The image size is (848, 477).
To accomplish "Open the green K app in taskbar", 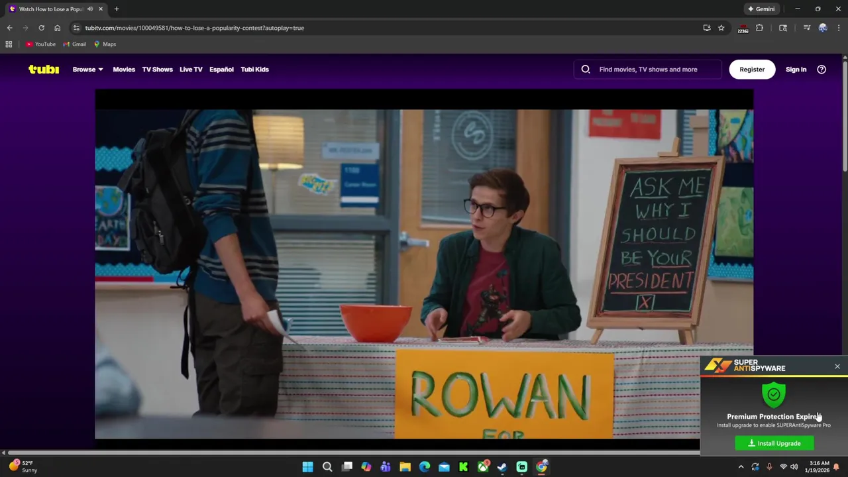I will [x=464, y=467].
